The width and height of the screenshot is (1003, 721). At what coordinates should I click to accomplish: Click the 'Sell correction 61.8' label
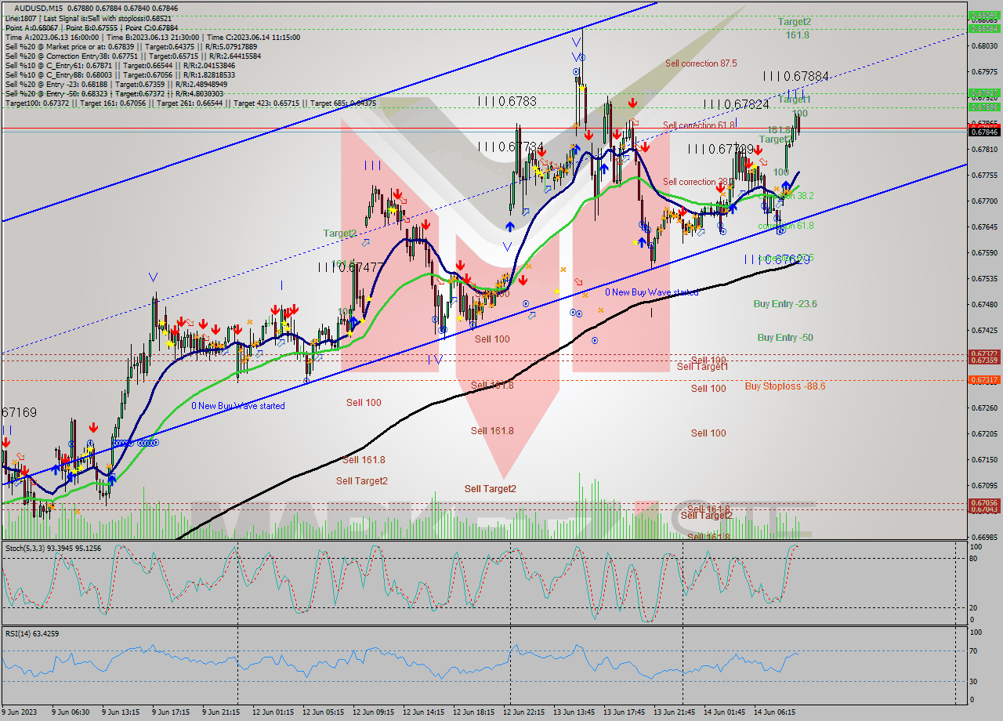click(699, 125)
